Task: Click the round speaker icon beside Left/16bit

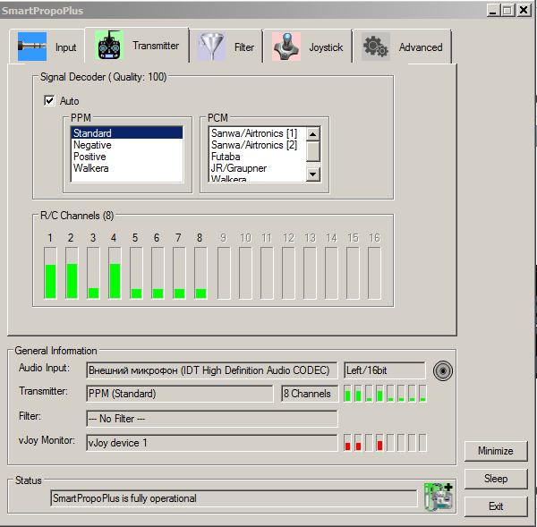Action: coord(442,370)
